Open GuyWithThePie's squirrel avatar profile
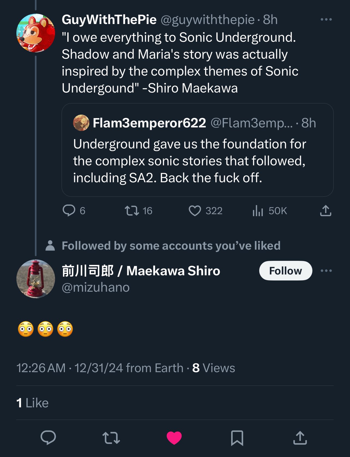 click(x=35, y=33)
